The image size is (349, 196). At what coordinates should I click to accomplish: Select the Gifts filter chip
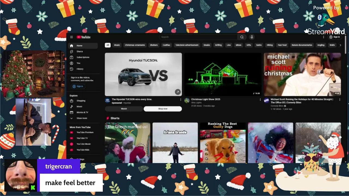point(249,45)
